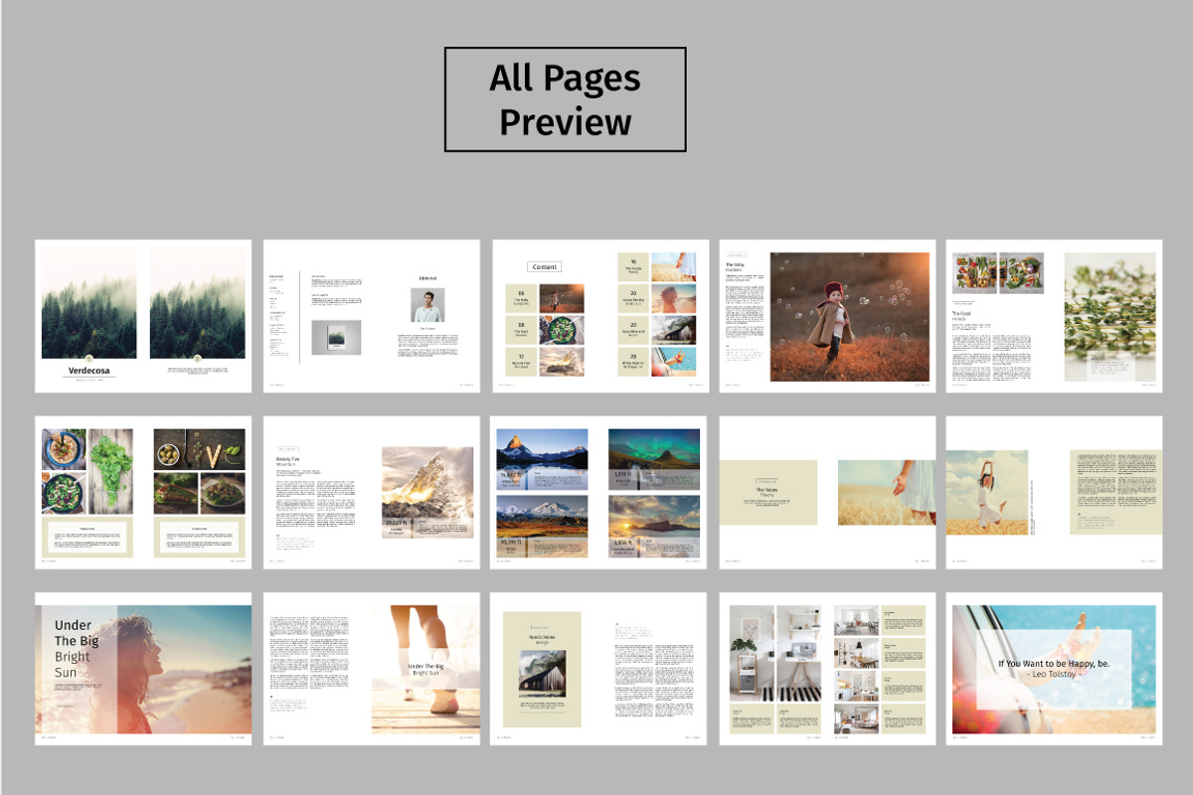This screenshot has height=795, width=1193.
Task: Click the "Content" label box
Action: pyautogui.click(x=545, y=266)
